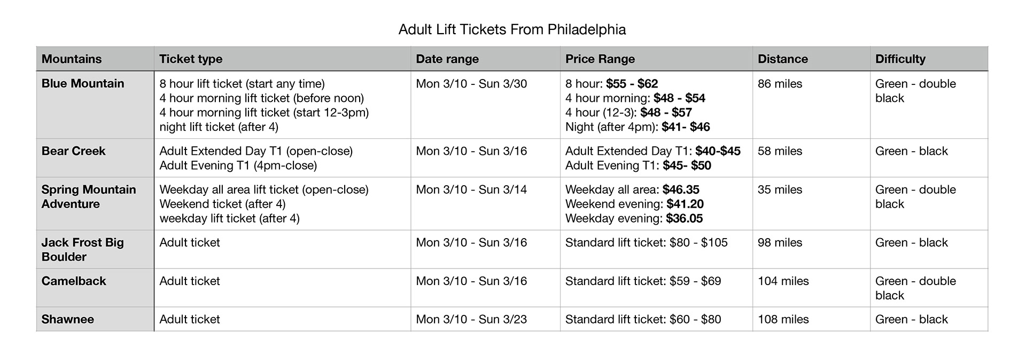Click the Shawnee row label

pos(95,319)
